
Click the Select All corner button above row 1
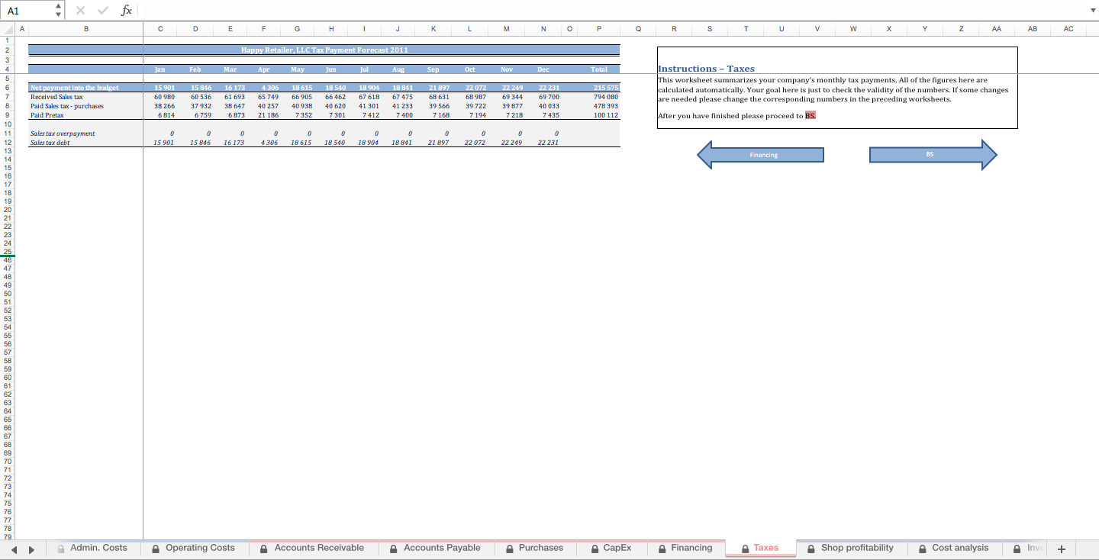tap(7, 29)
